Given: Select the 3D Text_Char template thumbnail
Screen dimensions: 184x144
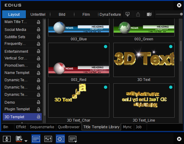Looking at the screenshot, I should pos(79,100).
